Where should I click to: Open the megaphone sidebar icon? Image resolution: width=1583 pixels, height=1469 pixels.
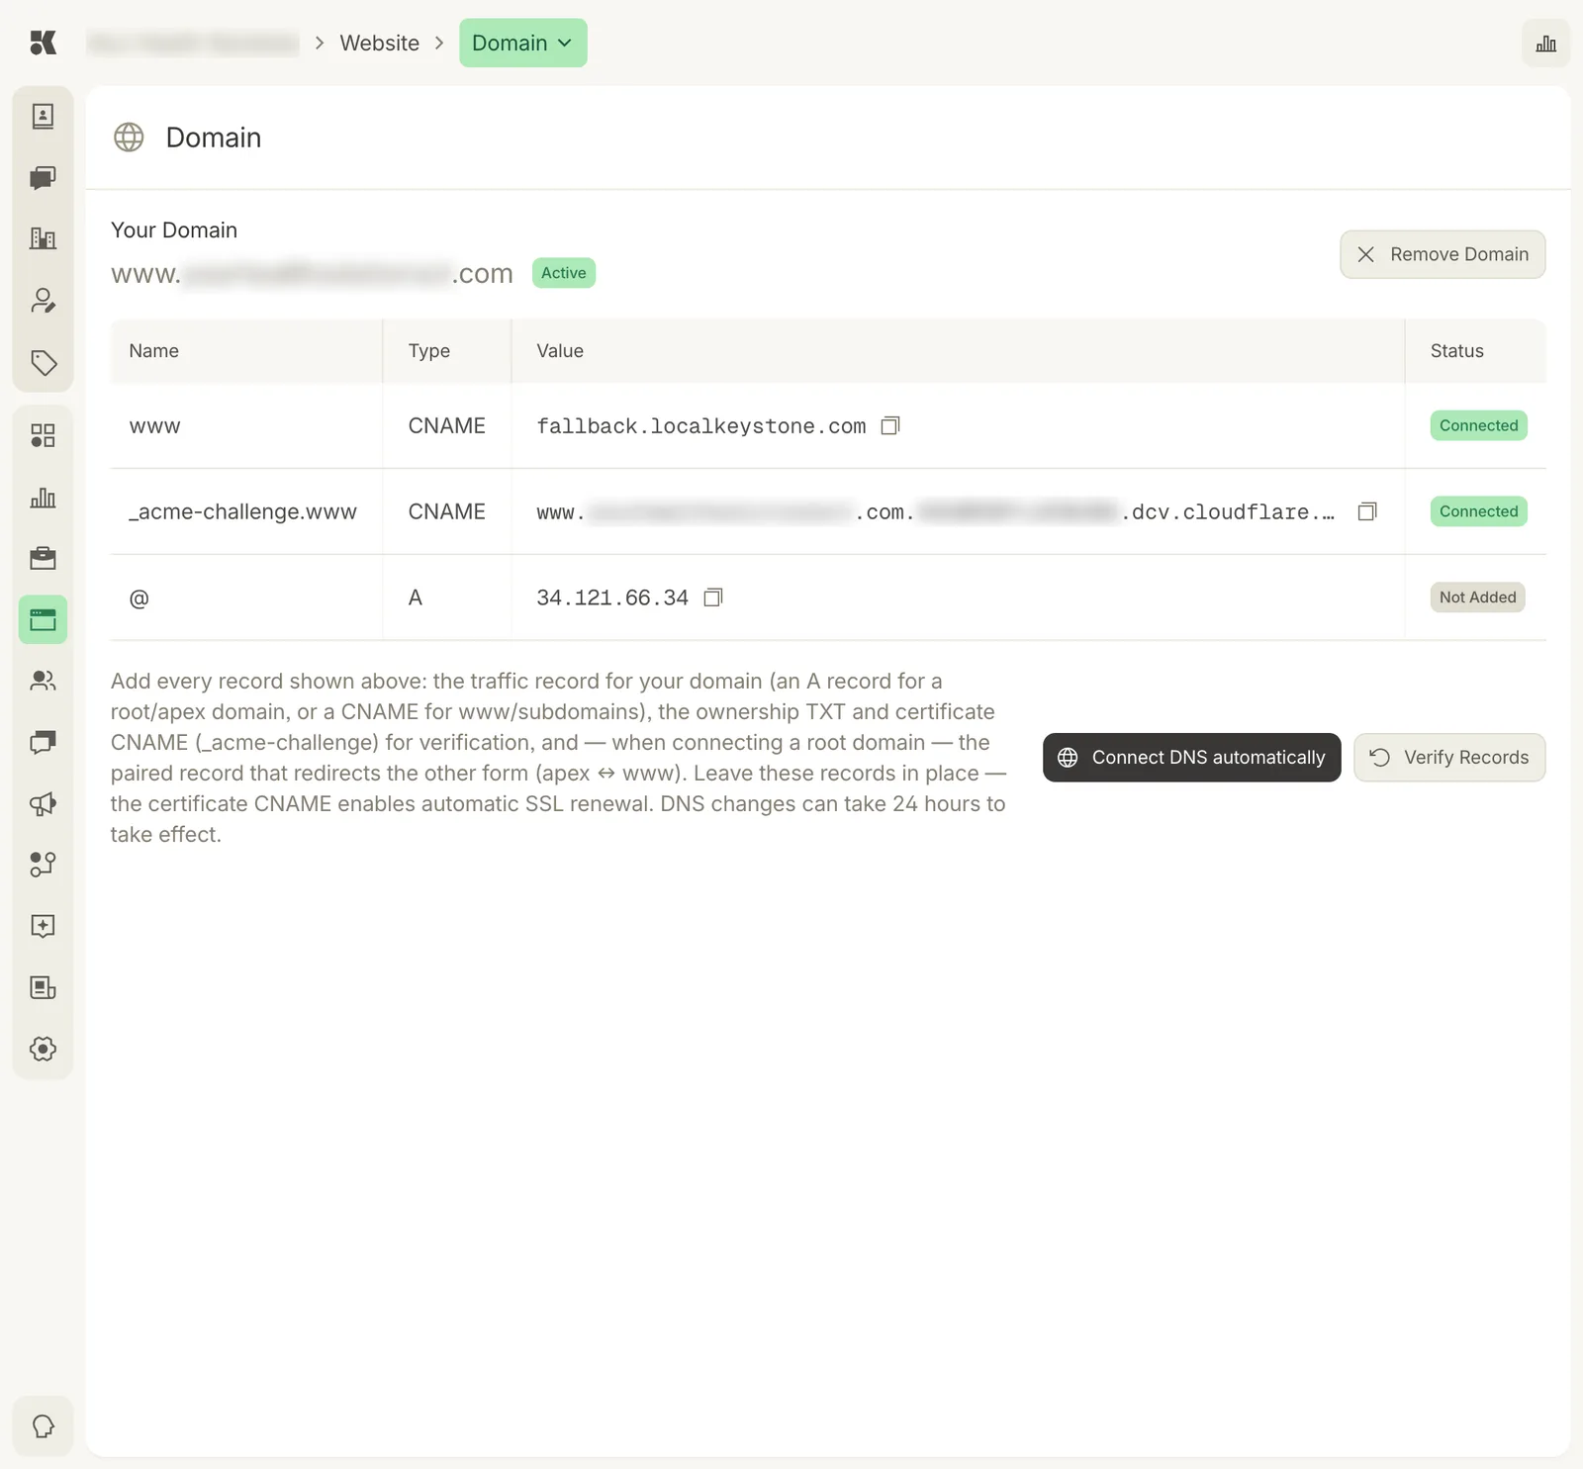coord(43,804)
